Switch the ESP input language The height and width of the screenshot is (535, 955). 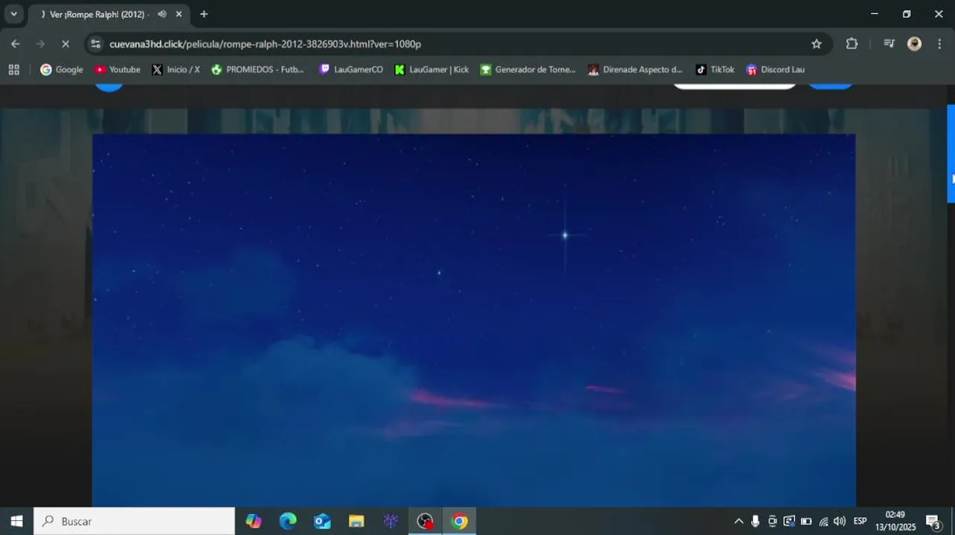coord(861,521)
